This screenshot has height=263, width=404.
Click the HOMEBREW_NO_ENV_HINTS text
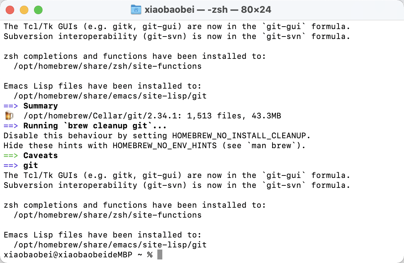pos(164,146)
